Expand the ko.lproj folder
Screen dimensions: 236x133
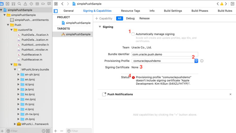(x=18, y=94)
